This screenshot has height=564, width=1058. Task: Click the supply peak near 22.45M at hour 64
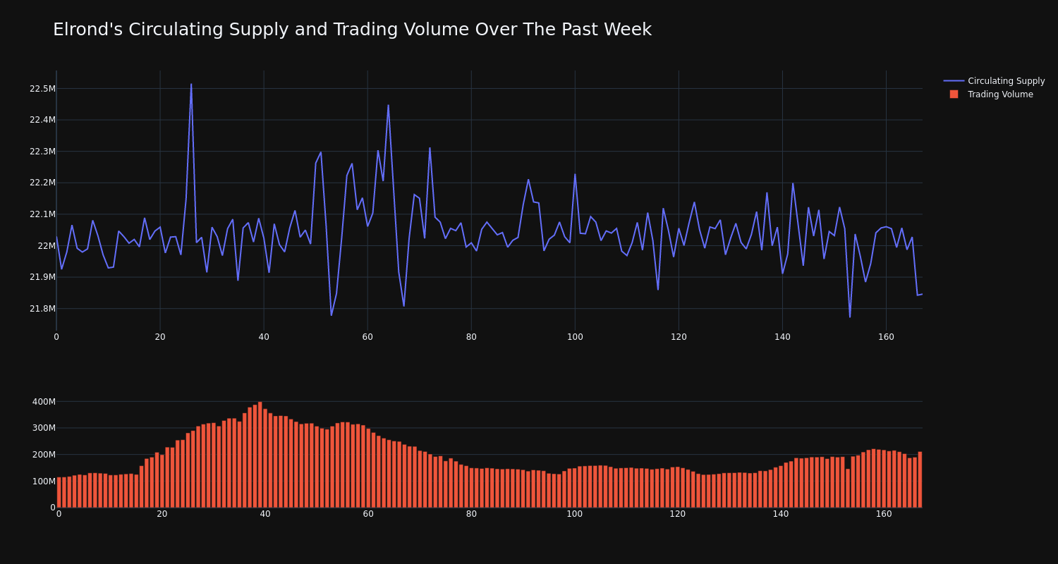tap(388, 106)
